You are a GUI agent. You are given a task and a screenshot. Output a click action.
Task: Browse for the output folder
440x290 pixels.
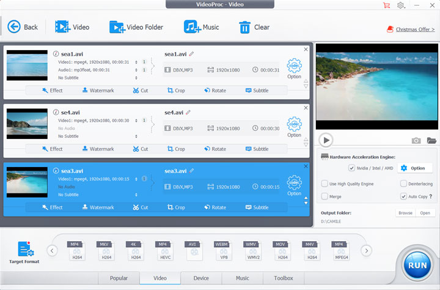click(x=405, y=213)
